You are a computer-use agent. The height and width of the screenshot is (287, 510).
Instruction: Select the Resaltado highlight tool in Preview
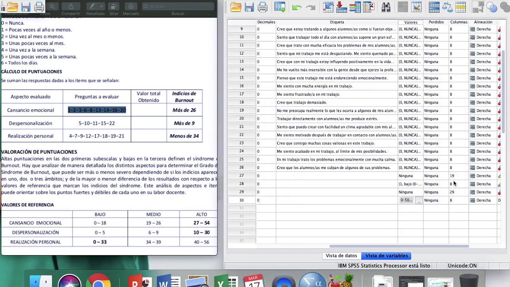92,6
